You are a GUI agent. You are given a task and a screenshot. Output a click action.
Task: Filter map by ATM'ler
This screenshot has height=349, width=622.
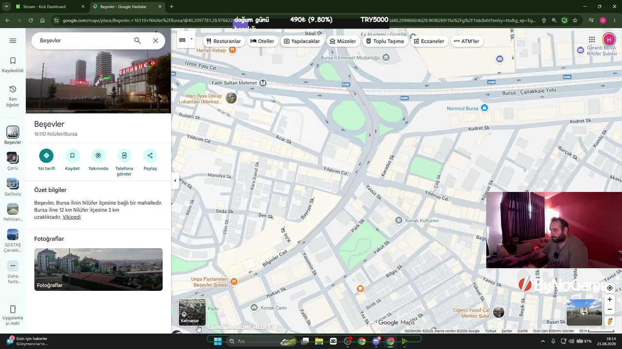click(x=466, y=41)
